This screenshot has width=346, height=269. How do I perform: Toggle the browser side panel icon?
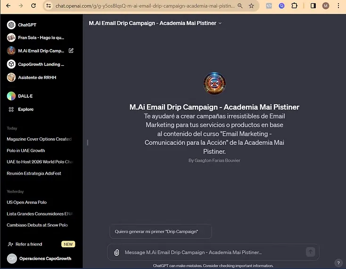point(313,6)
